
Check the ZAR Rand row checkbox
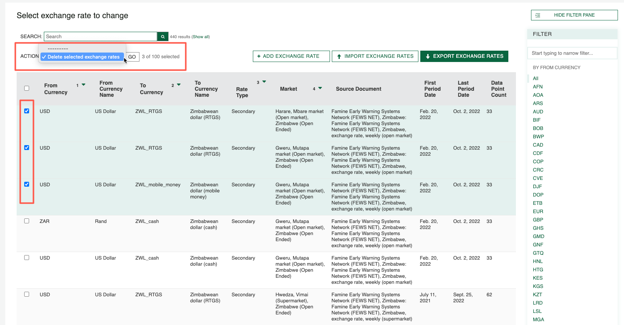27,221
